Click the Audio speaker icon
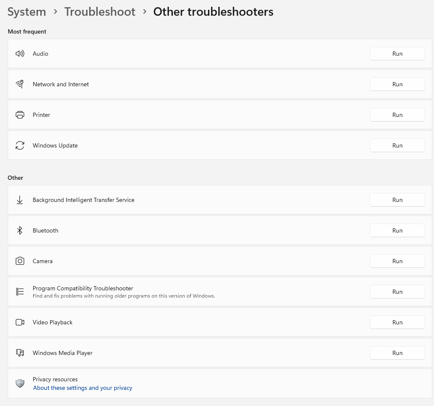The height and width of the screenshot is (406, 434). [x=20, y=54]
